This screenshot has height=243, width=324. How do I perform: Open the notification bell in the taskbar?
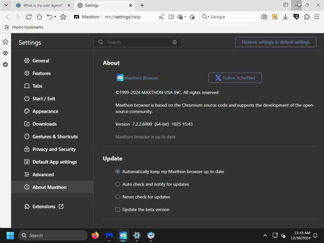click(315, 235)
